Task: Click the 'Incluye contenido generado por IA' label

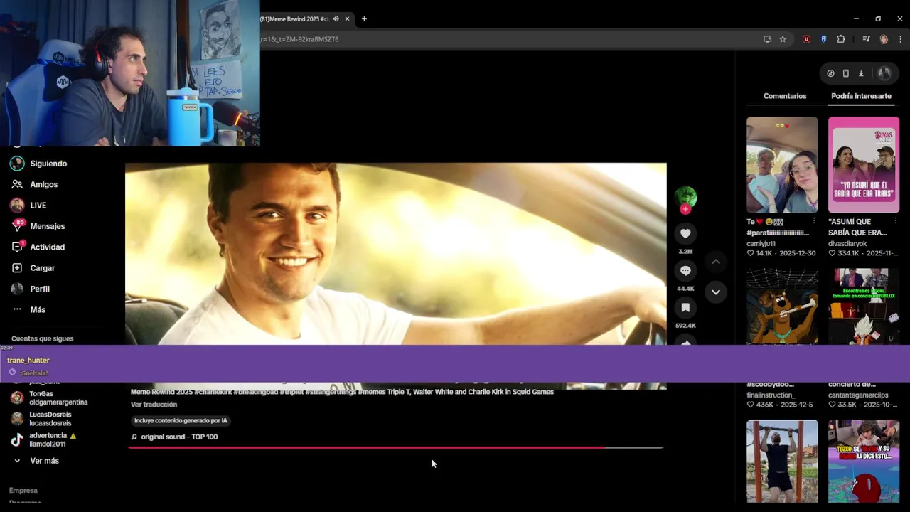Action: 181,420
